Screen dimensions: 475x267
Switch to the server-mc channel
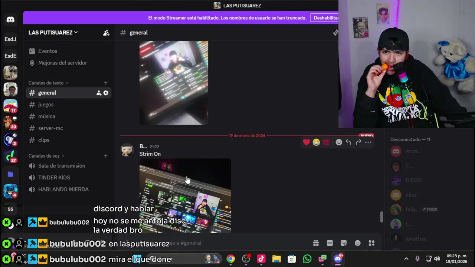coord(69,128)
